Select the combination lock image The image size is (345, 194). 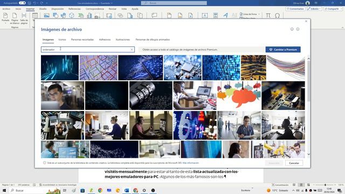click(x=151, y=95)
